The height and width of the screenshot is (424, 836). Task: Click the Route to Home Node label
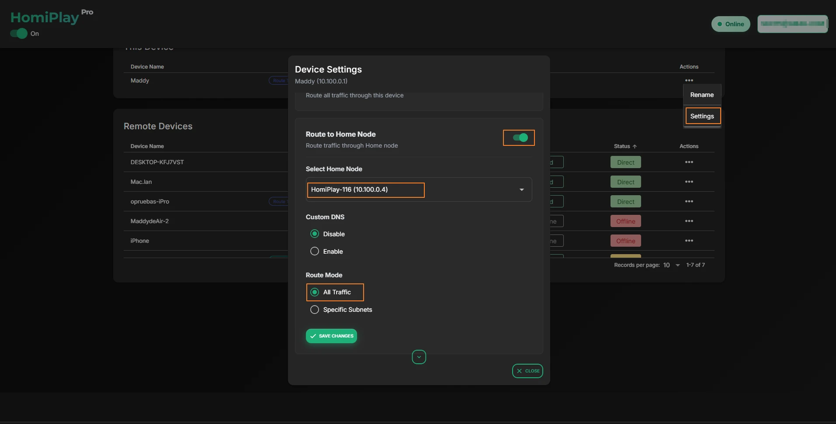coord(340,134)
